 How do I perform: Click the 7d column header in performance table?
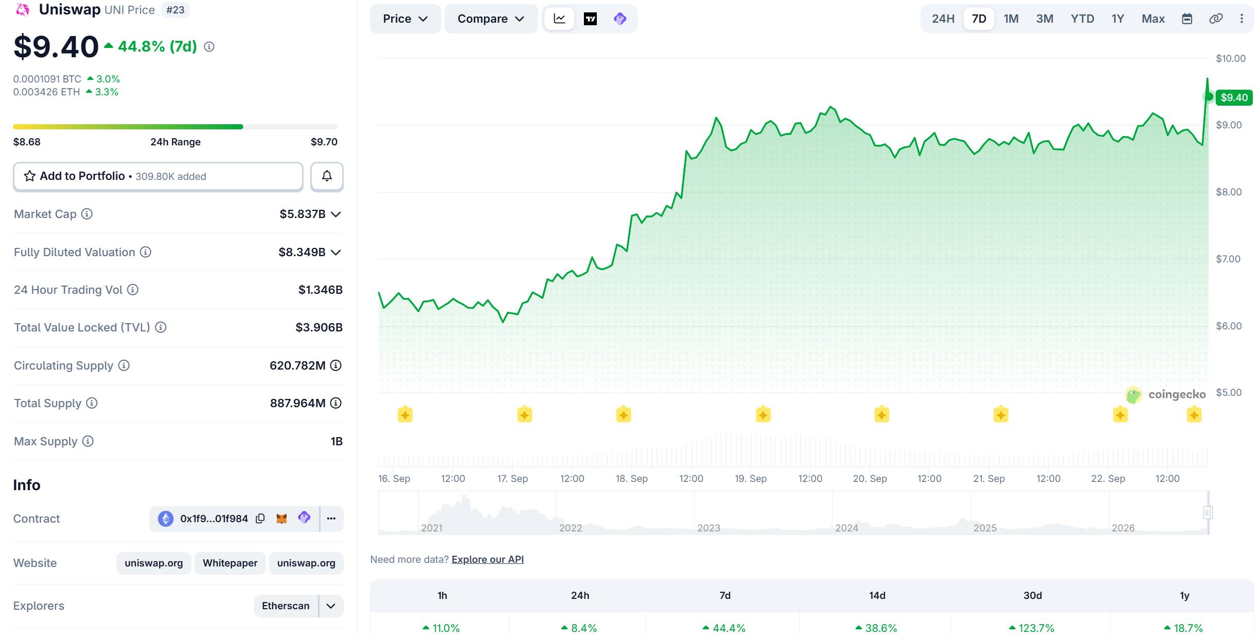coord(725,596)
